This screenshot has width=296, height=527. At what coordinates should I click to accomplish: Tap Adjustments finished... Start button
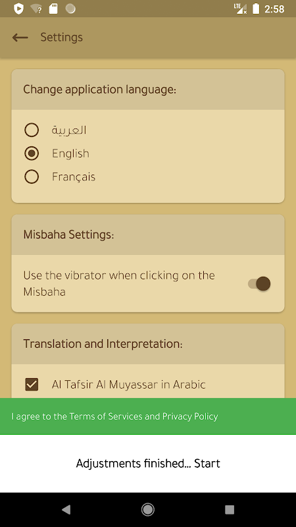tap(148, 464)
